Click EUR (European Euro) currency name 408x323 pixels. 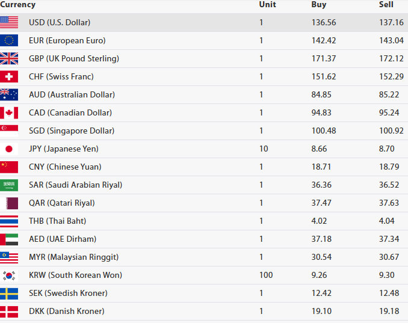click(67, 40)
